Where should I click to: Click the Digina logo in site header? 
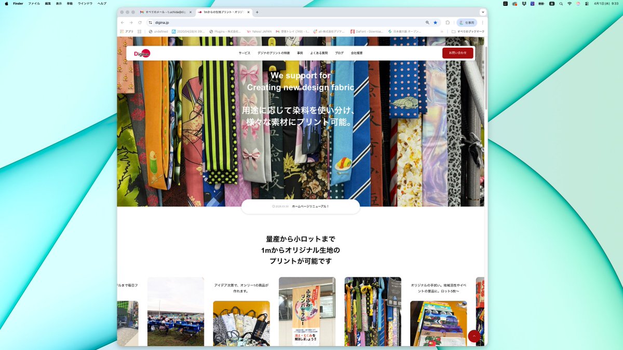142,53
